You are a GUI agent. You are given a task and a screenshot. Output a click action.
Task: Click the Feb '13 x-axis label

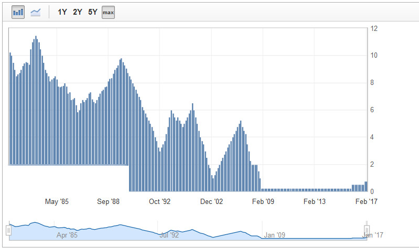click(x=315, y=201)
